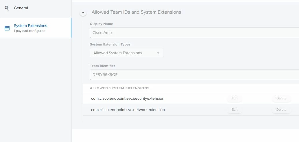Edit the securityextension entry
This screenshot has width=299, height=142.
(235, 99)
